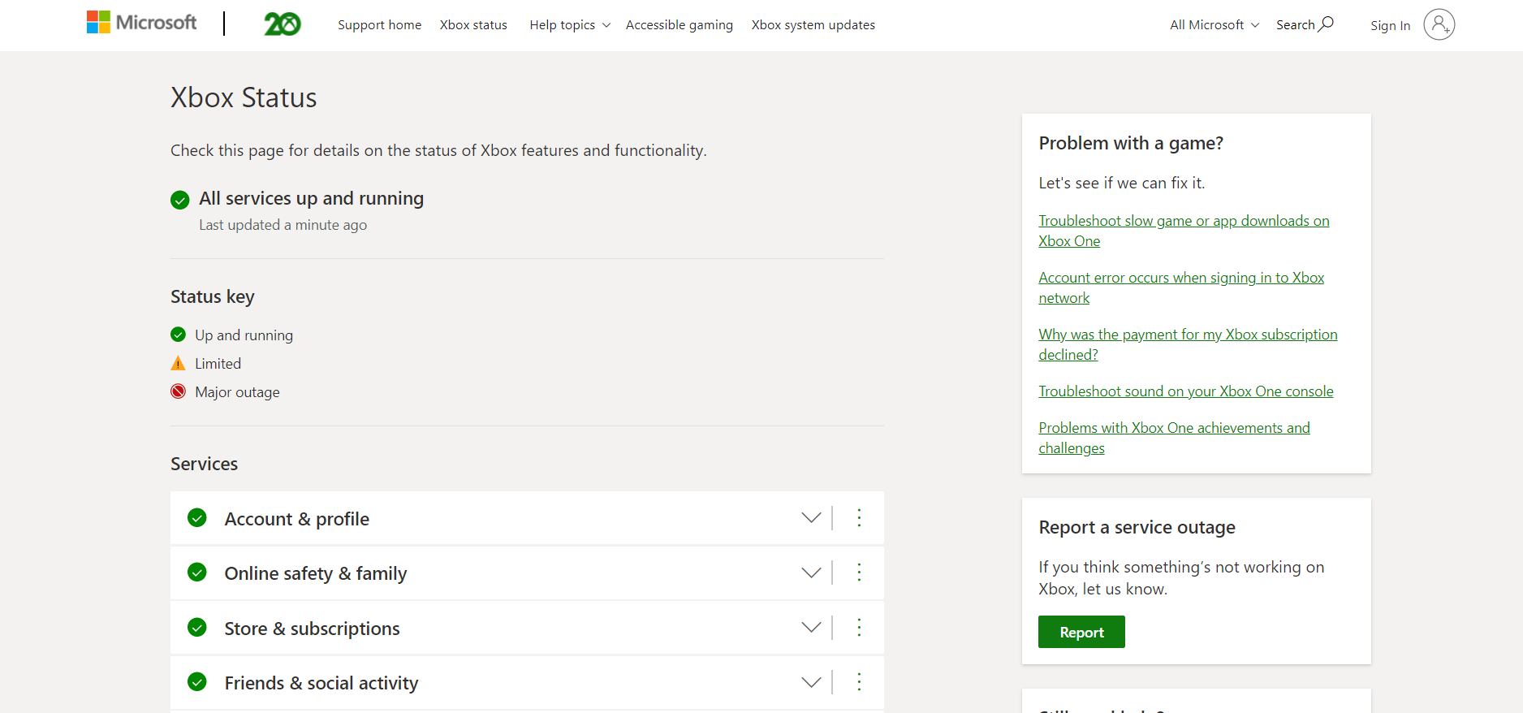This screenshot has height=713, width=1523.
Task: Expand the Online safety & family row
Action: 811,573
